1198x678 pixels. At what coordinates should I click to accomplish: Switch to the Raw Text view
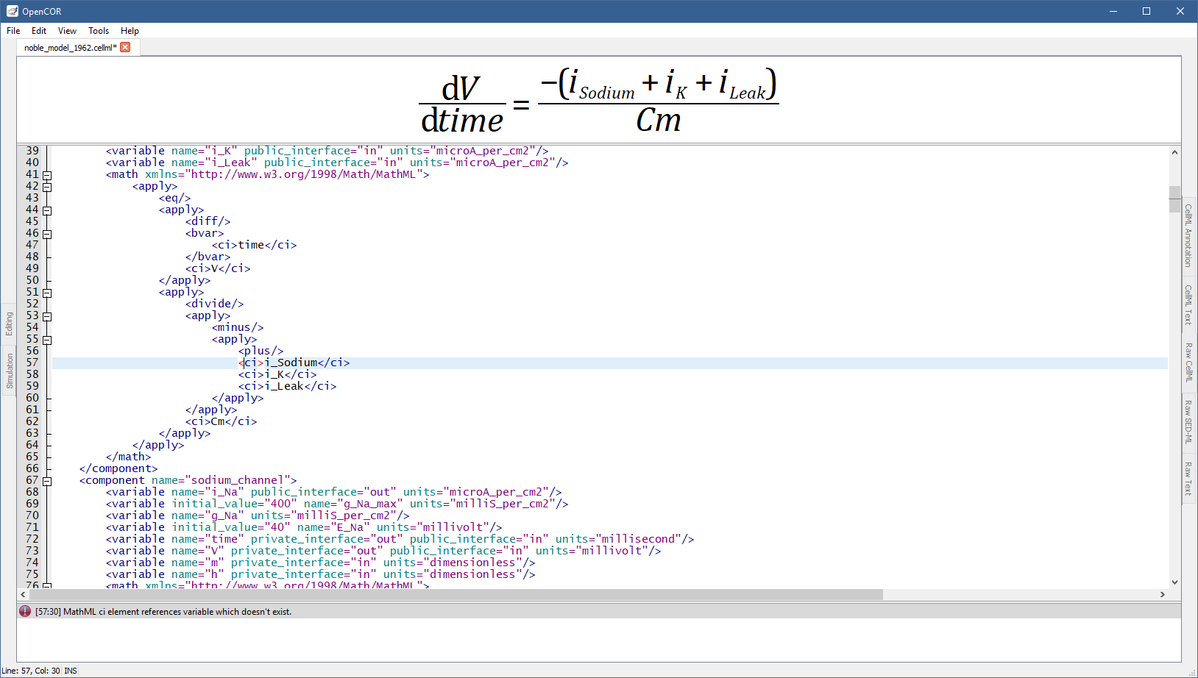[x=1188, y=479]
